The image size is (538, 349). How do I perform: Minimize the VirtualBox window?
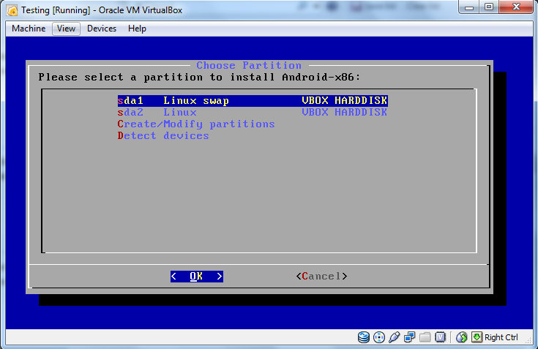[x=469, y=7]
